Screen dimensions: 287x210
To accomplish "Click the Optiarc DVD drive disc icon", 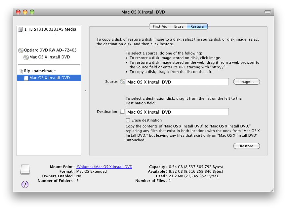I will click(x=21, y=50).
